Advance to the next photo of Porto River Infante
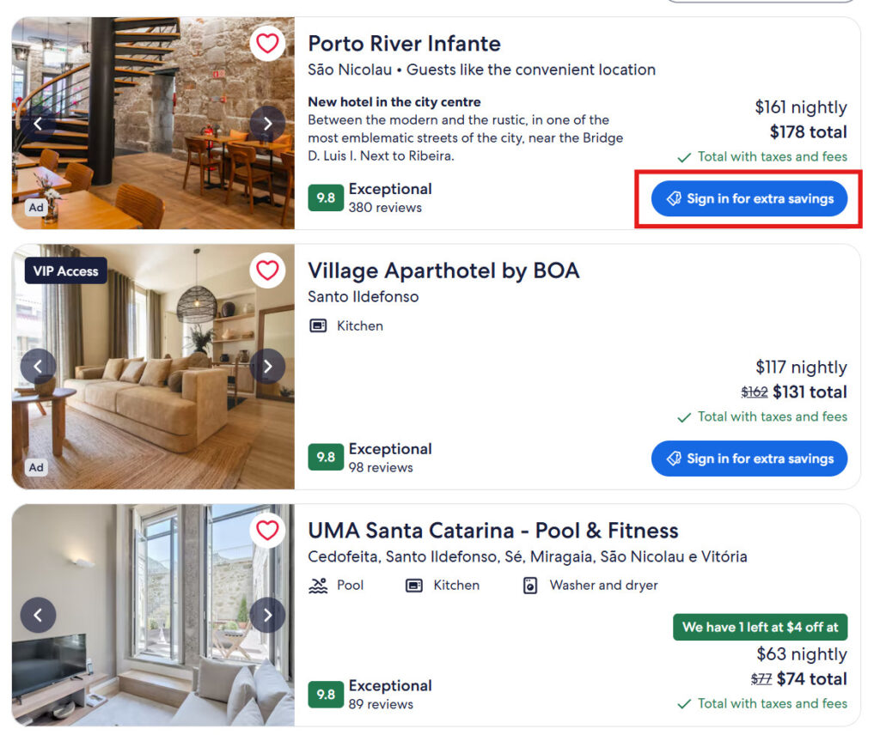The width and height of the screenshot is (880, 735). (x=268, y=124)
